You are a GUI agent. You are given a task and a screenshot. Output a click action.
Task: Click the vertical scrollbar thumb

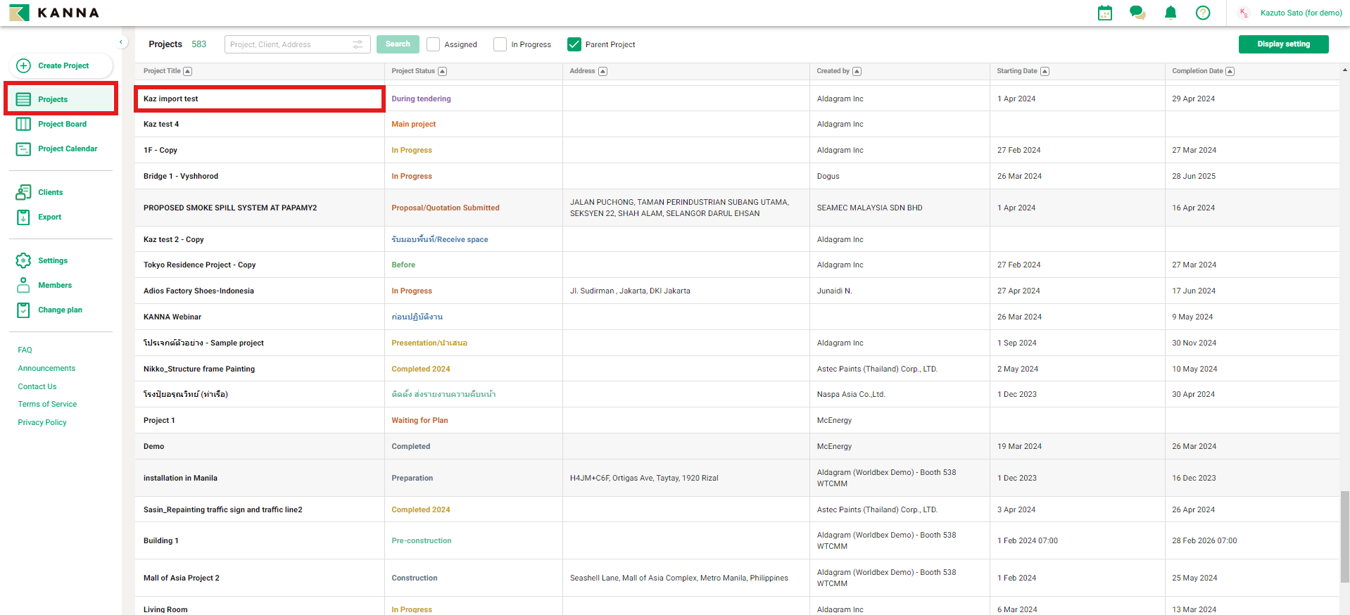pos(1344,537)
